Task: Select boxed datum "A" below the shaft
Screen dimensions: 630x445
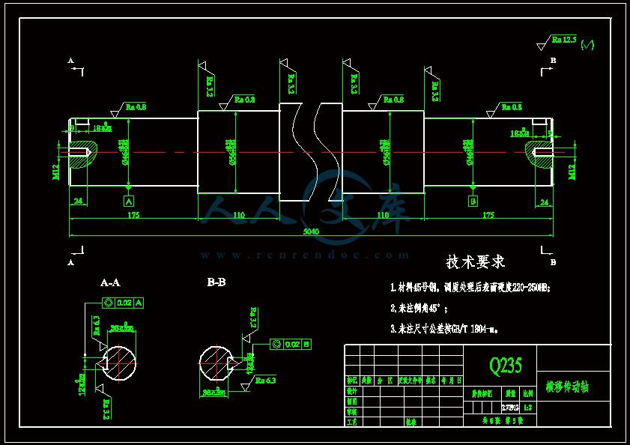Action: coord(129,201)
